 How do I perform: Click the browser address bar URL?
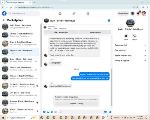[36, 7]
